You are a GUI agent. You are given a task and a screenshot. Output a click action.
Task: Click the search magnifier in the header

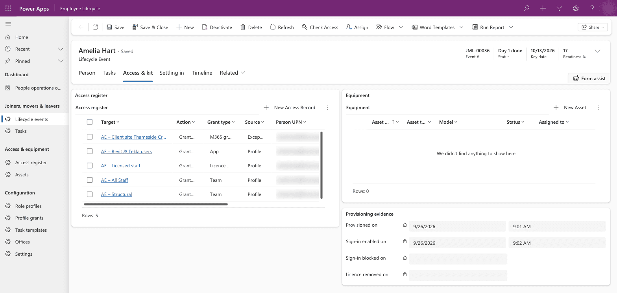[526, 8]
